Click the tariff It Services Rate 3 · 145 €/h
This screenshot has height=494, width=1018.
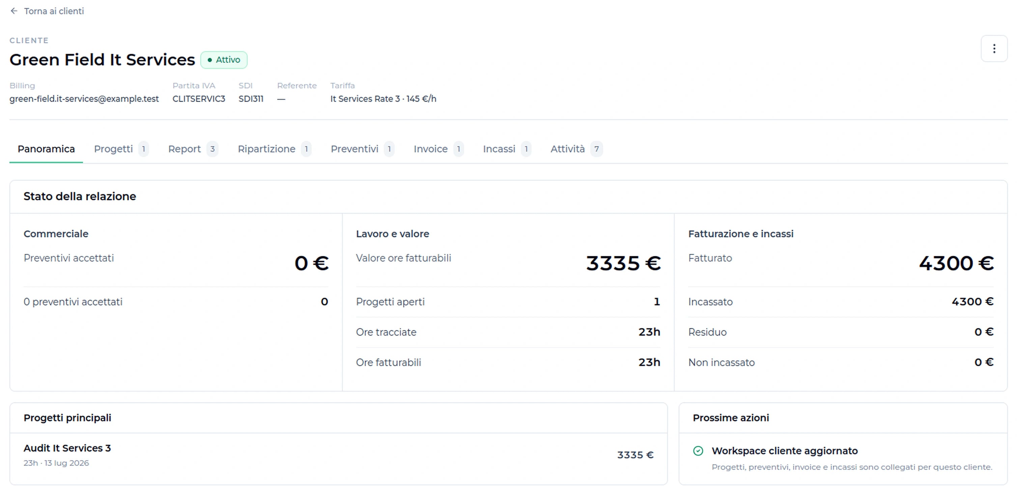point(383,99)
